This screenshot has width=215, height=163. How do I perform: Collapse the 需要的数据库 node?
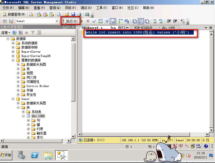coord(13,60)
